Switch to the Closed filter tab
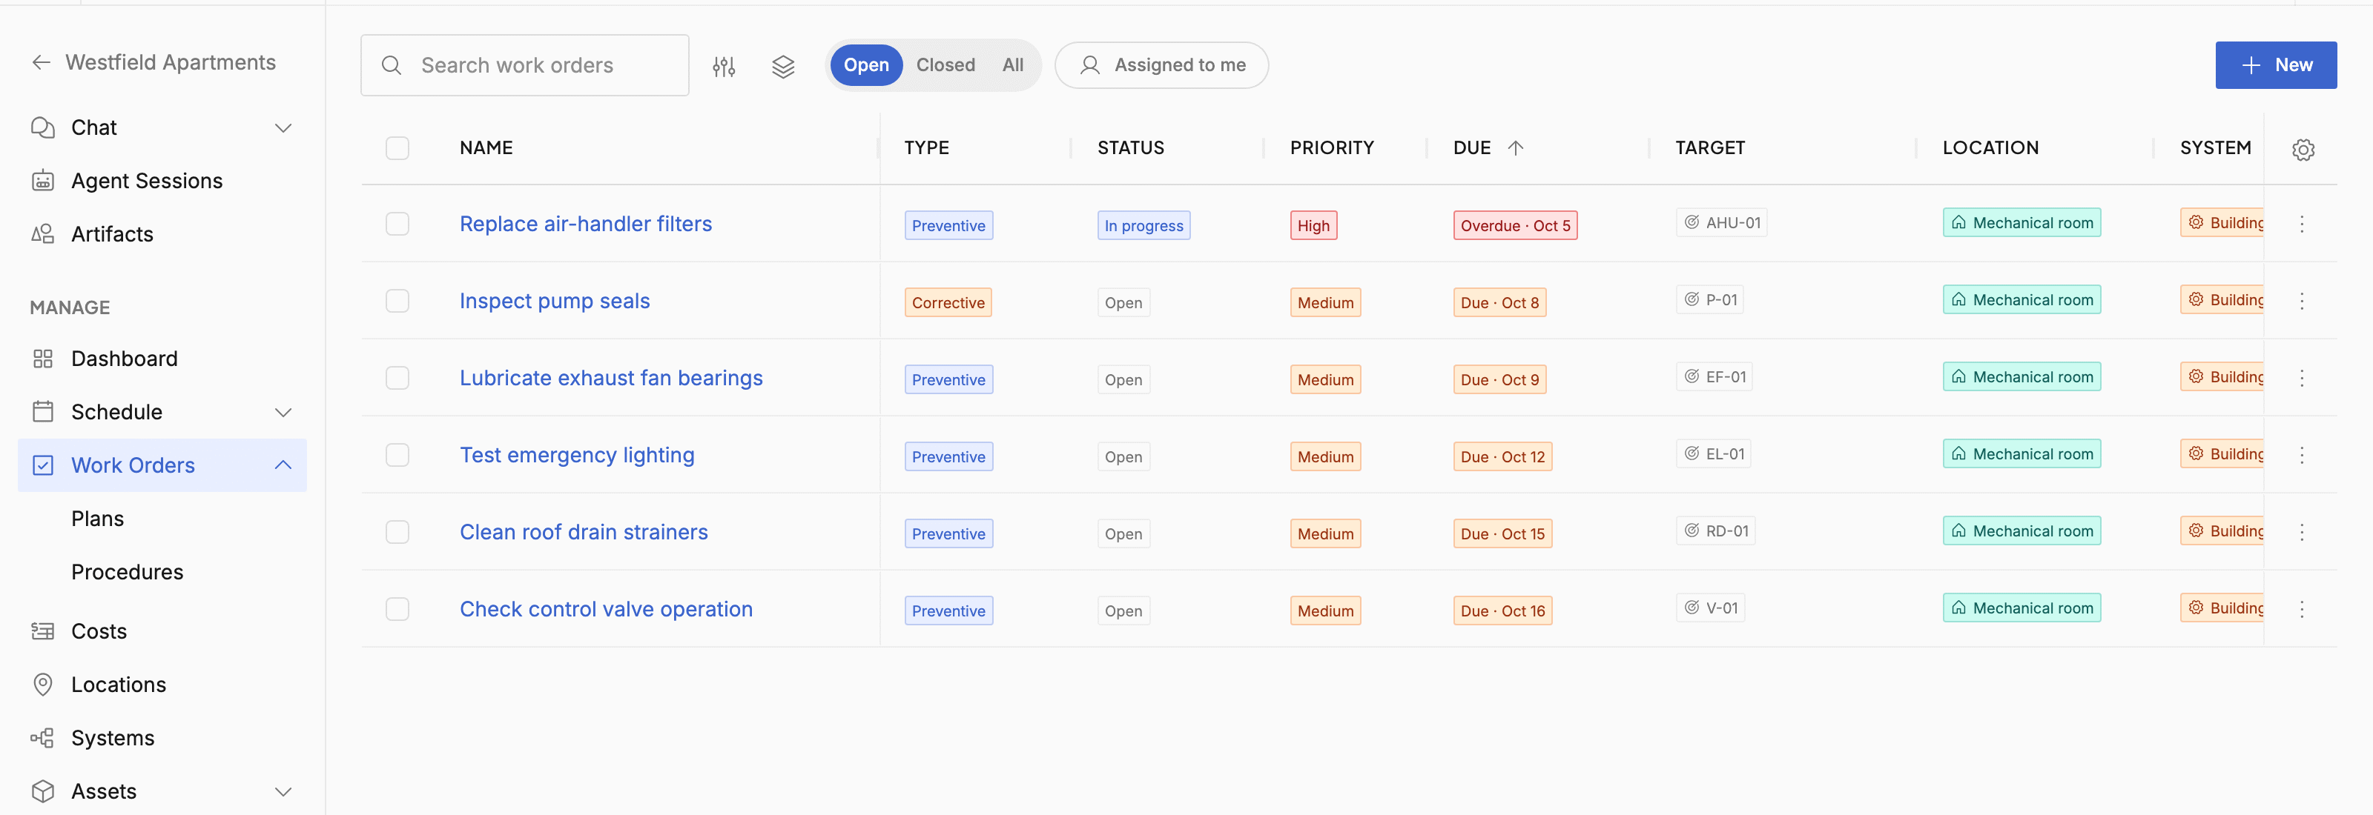This screenshot has height=815, width=2373. coord(945,65)
